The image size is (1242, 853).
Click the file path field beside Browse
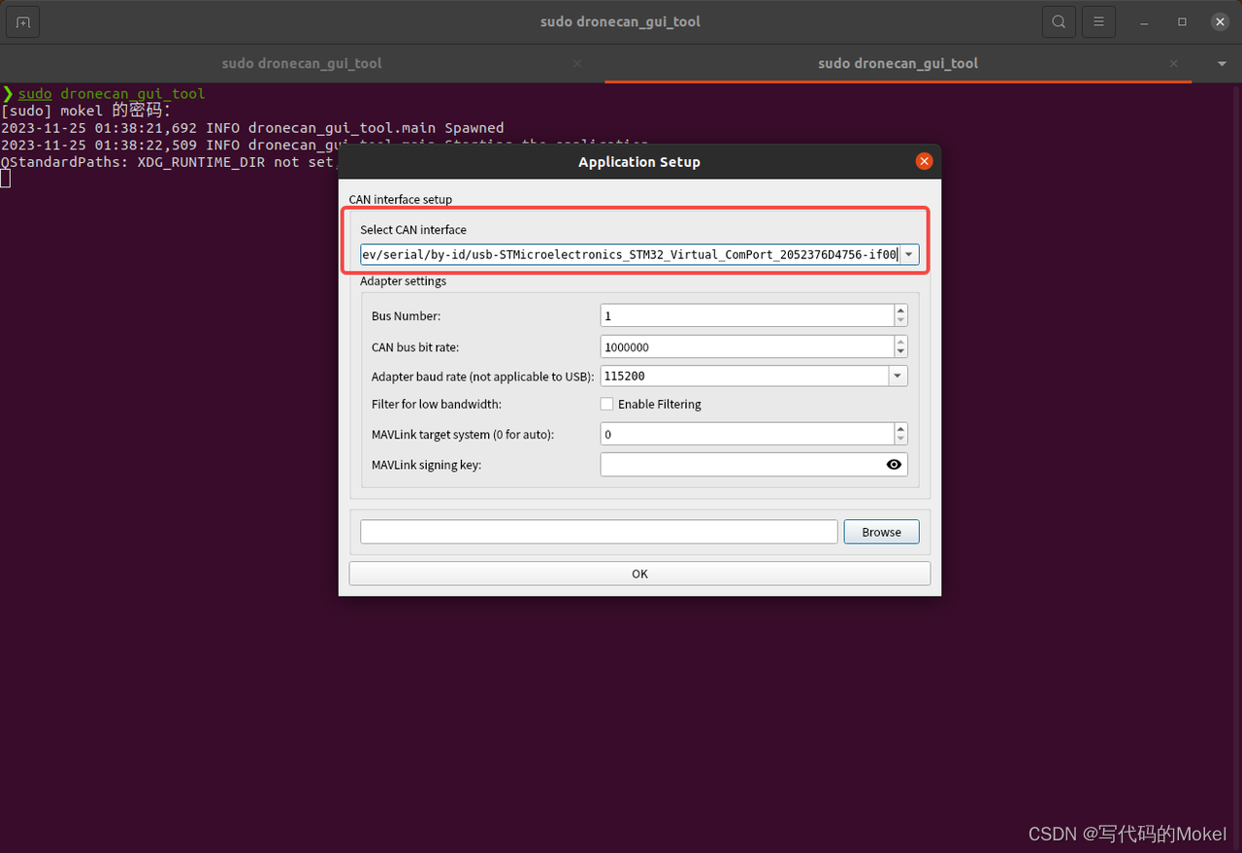point(599,531)
